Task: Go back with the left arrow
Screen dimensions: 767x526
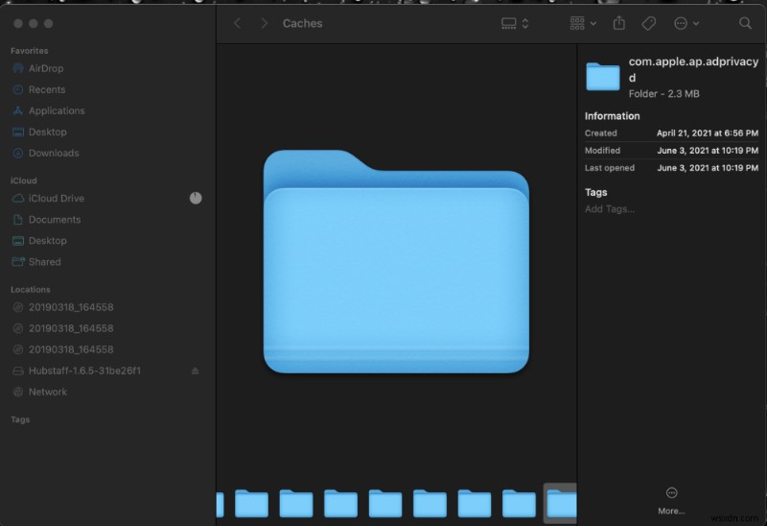Action: 238,23
